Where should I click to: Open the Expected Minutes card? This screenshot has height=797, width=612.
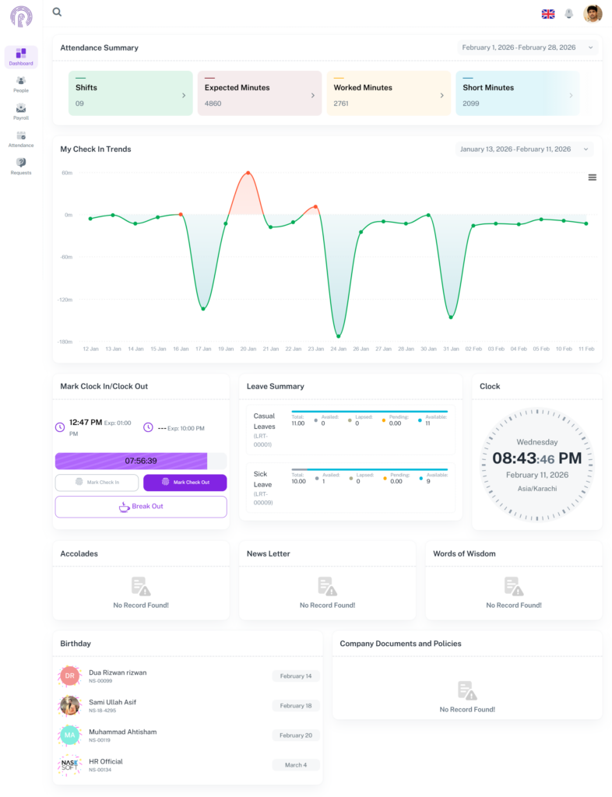259,93
